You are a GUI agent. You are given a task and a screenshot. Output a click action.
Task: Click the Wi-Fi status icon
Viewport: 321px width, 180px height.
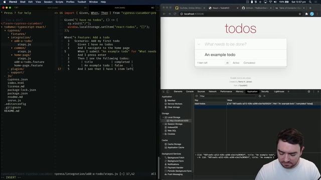[270, 2]
